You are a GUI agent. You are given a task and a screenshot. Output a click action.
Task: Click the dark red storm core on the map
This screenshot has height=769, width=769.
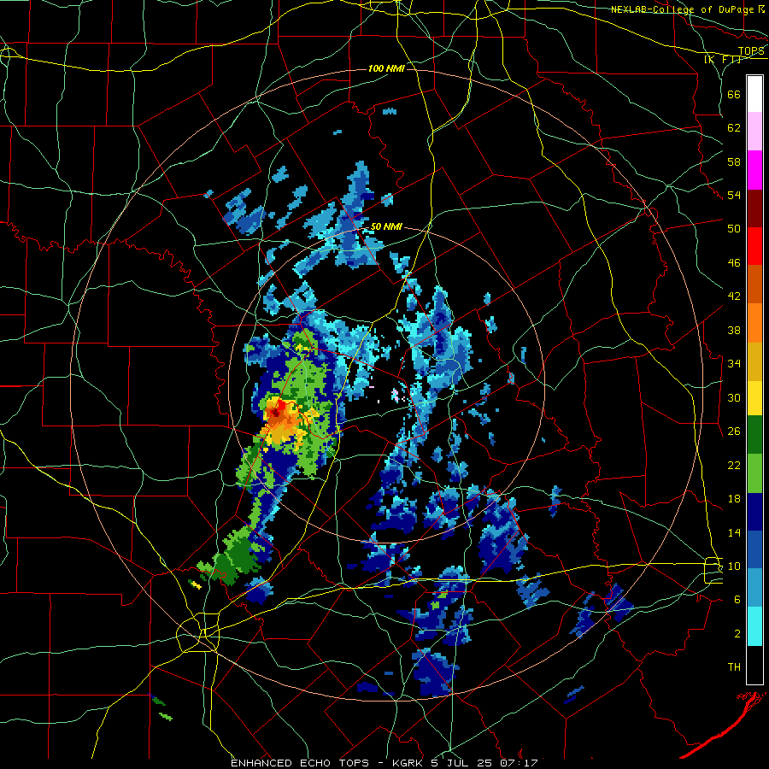pos(276,413)
